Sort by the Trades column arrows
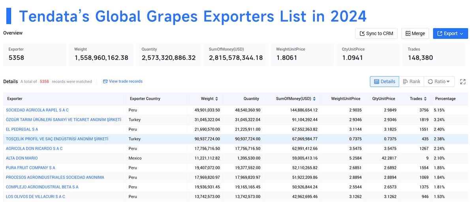 (425, 99)
